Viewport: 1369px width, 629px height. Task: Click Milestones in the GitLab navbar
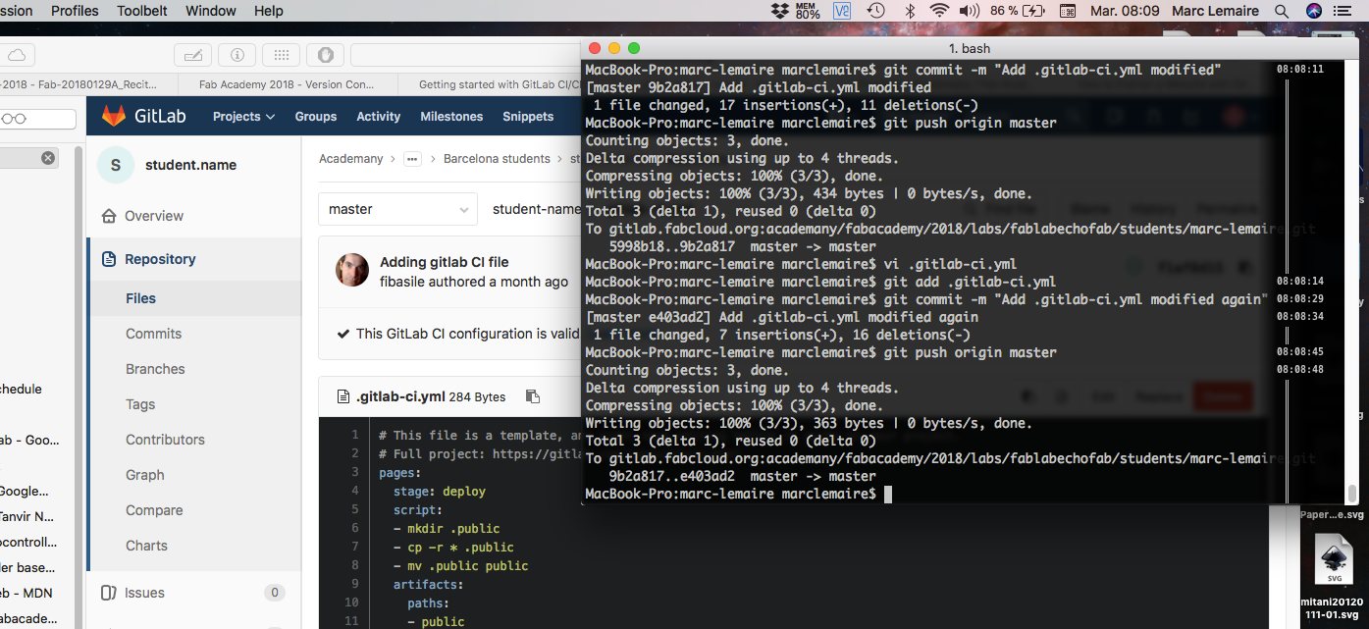pos(451,116)
